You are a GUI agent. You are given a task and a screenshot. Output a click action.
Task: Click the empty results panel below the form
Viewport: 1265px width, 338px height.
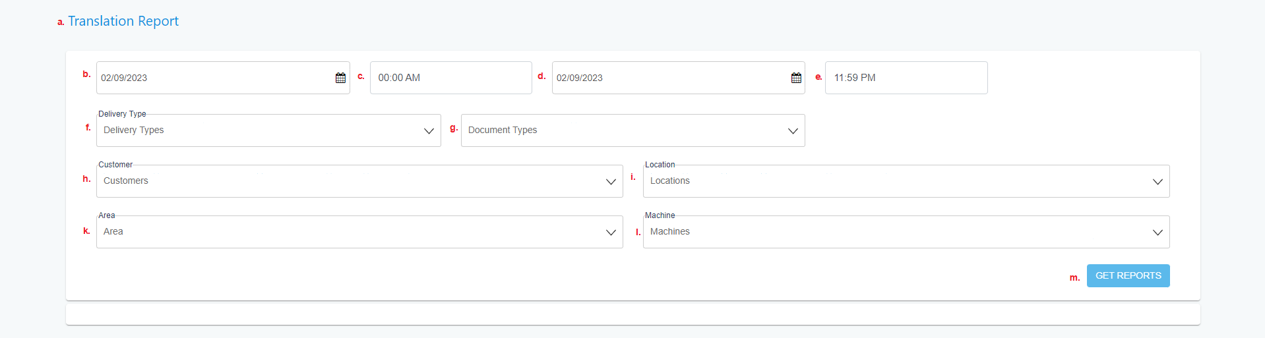(633, 314)
